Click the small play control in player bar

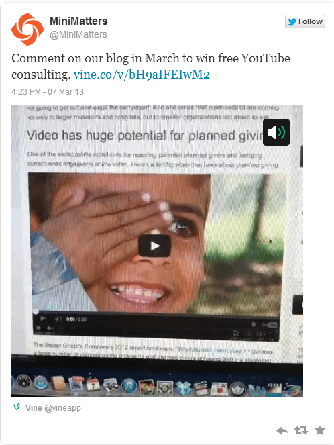click(43, 319)
